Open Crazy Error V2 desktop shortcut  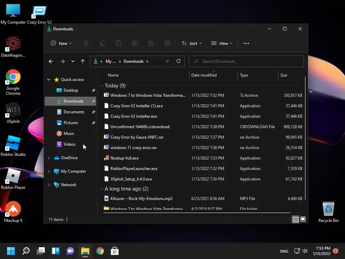39,14
